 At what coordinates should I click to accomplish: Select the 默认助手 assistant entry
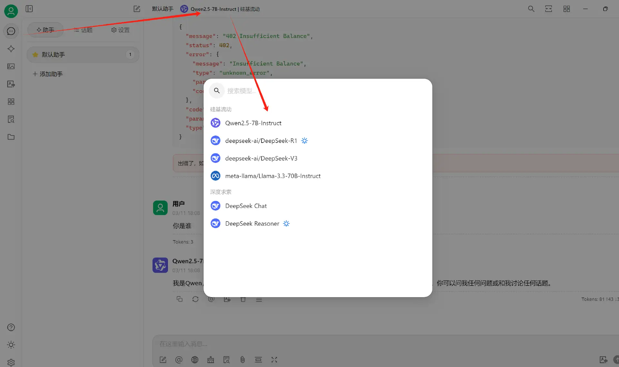click(83, 54)
